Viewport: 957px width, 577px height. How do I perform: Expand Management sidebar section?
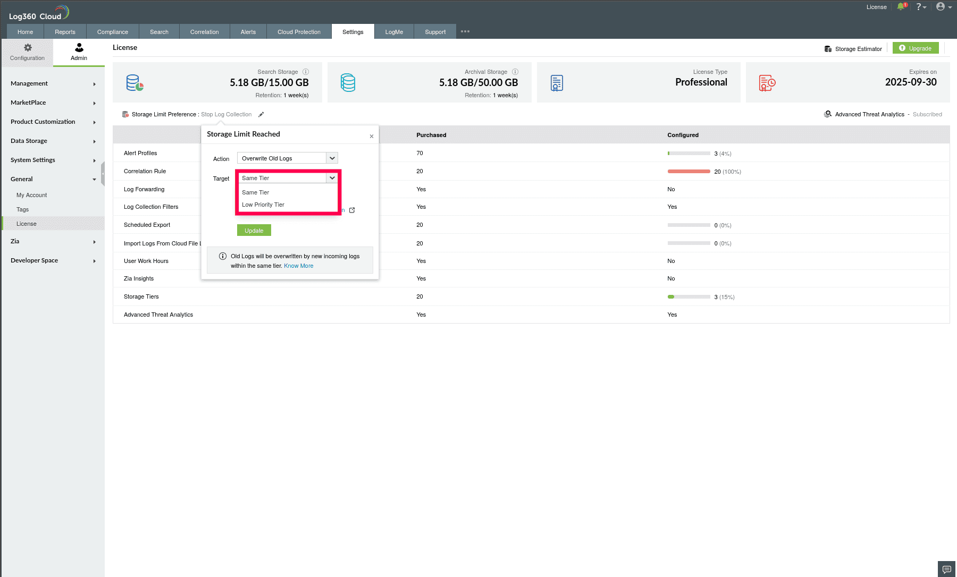53,83
